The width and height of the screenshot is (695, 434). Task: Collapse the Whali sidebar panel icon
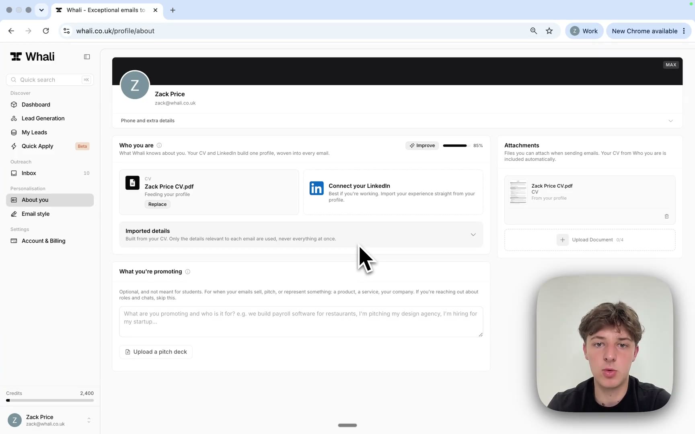(87, 57)
